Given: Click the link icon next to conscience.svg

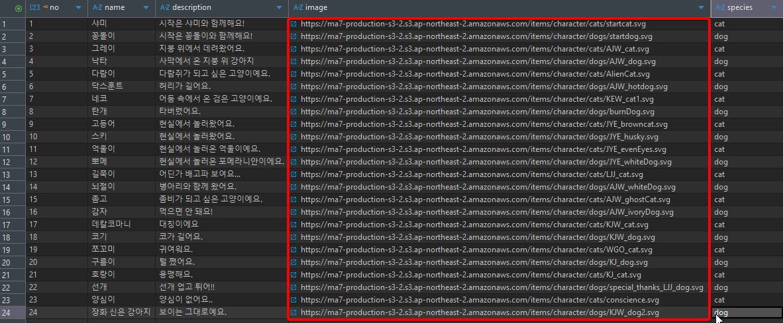Looking at the screenshot, I should tap(293, 300).
